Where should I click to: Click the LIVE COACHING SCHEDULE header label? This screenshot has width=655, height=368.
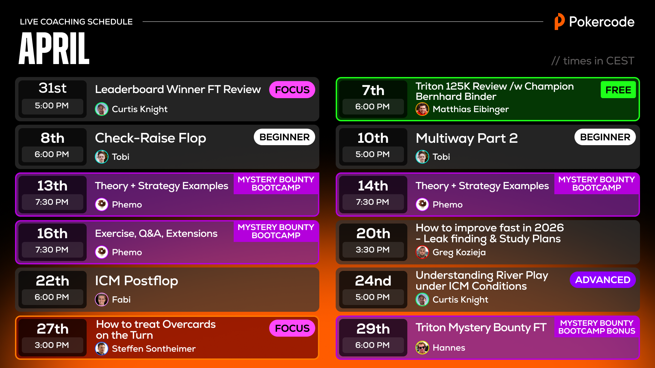[x=76, y=21]
